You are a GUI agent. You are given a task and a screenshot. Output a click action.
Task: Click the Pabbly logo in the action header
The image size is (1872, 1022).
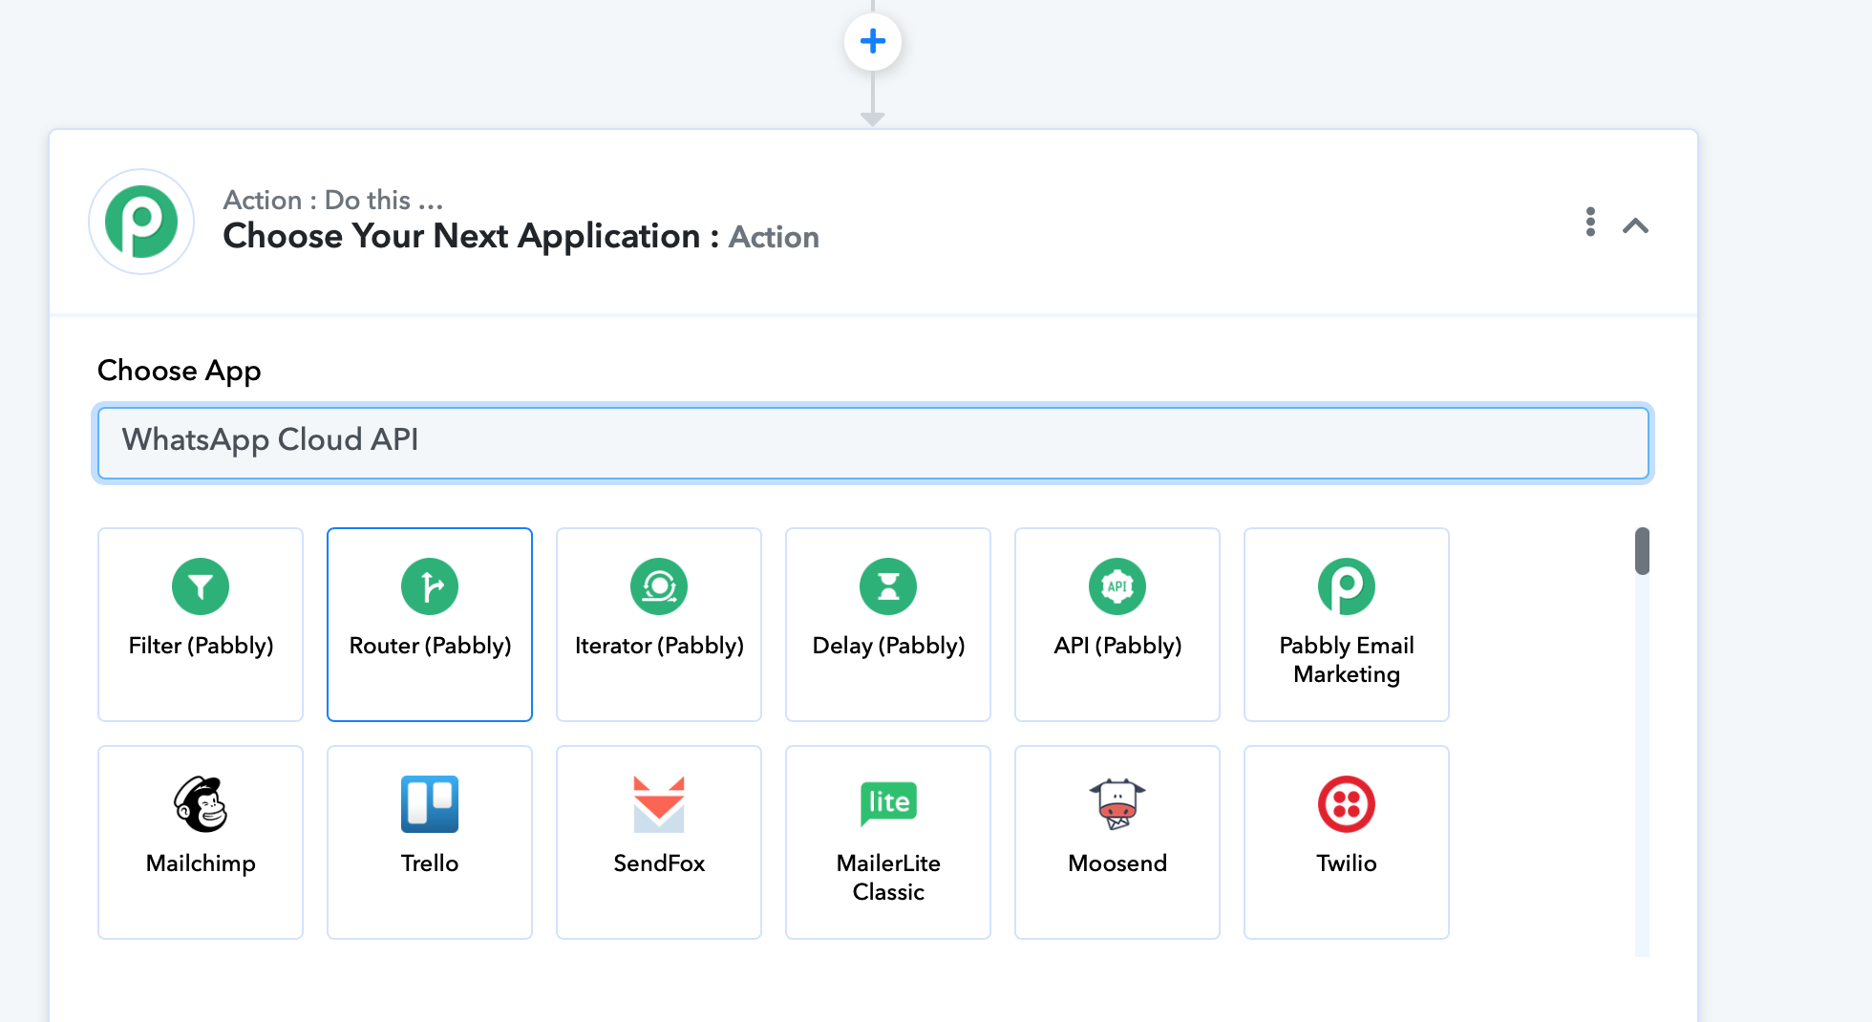[x=141, y=222]
